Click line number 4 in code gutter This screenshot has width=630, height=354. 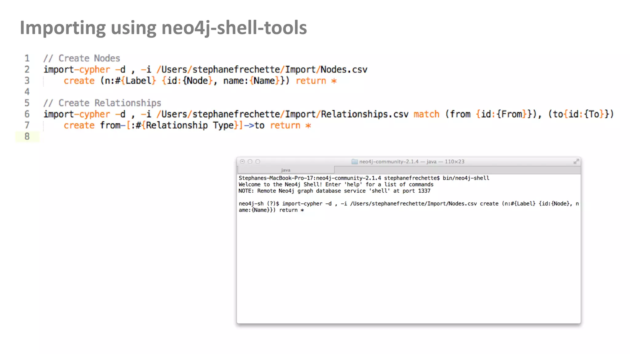pyautogui.click(x=27, y=92)
